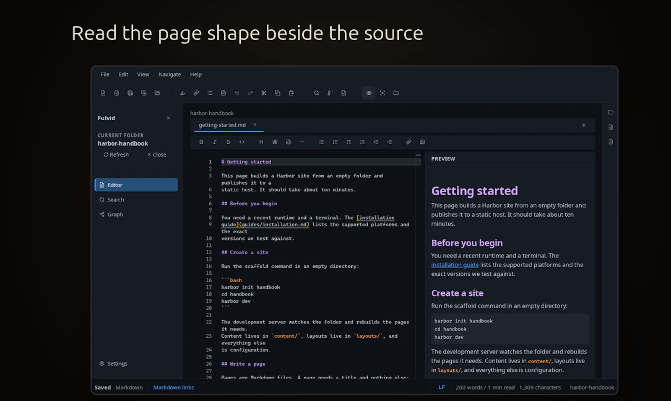671x401 pixels.
Task: Open the File menu
Action: pyautogui.click(x=105, y=74)
